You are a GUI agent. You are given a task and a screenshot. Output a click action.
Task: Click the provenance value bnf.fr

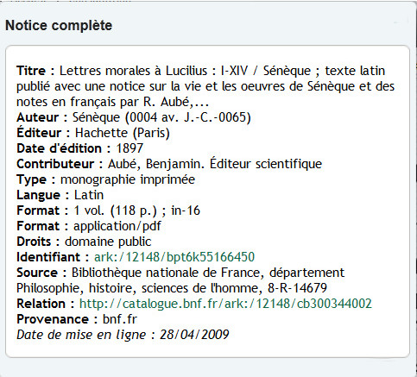[120, 319]
